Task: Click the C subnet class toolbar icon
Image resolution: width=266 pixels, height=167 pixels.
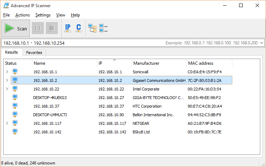Action: (79, 28)
